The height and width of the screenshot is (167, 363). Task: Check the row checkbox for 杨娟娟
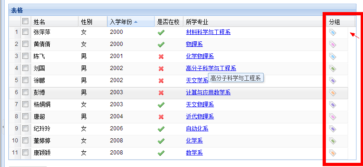[25, 104]
